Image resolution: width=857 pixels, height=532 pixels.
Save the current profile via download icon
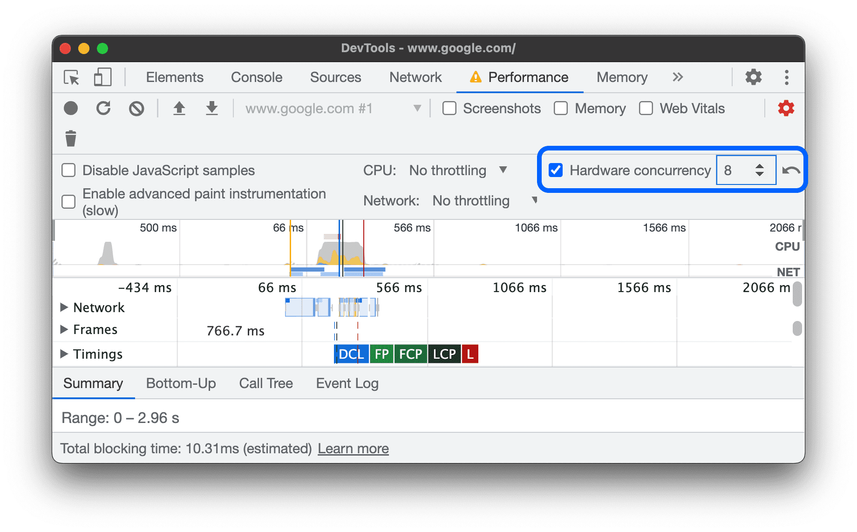pyautogui.click(x=212, y=108)
